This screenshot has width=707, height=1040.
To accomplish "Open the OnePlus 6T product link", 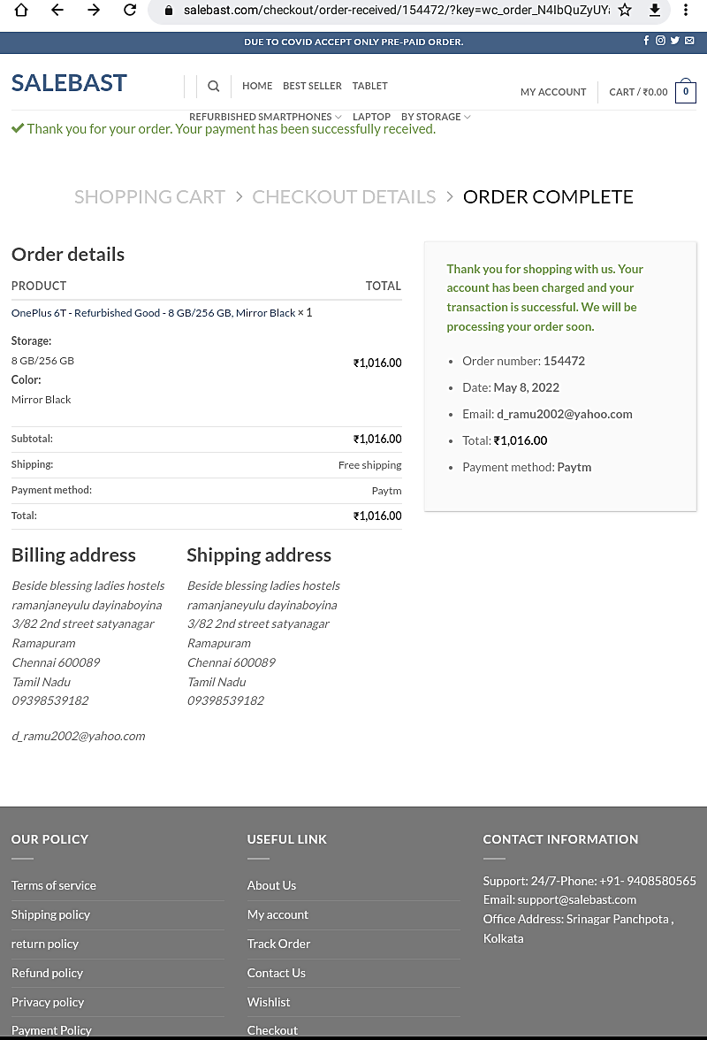I will pyautogui.click(x=154, y=313).
